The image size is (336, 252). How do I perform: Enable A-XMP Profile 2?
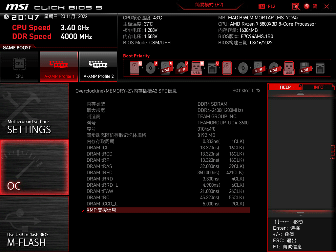(x=98, y=67)
